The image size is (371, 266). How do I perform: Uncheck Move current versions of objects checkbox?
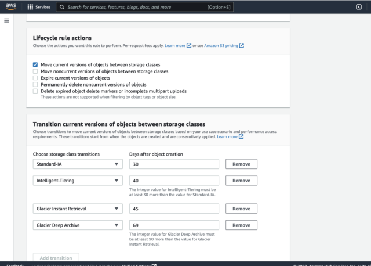[x=35, y=64]
